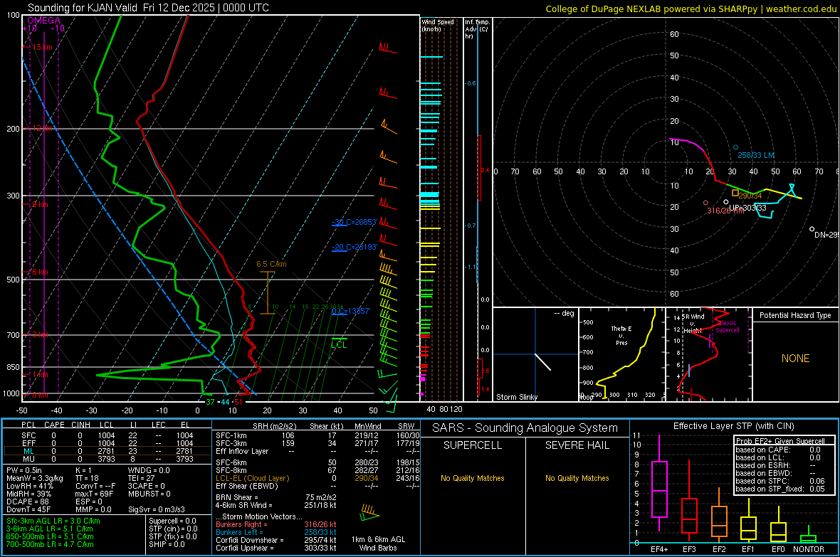Image resolution: width=840 pixels, height=557 pixels.
Task: Click the 700-500mb LR = 4.7 C/km line
Action: 50,545
